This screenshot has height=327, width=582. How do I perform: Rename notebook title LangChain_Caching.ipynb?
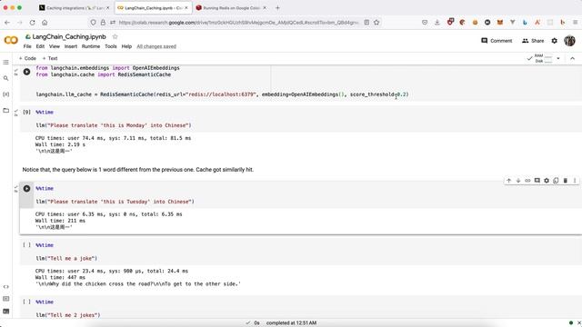tap(69, 36)
